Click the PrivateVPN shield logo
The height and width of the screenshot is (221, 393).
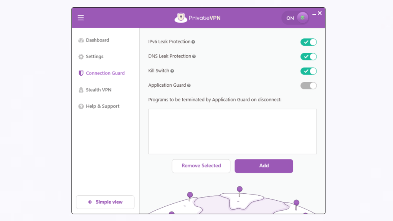181,18
